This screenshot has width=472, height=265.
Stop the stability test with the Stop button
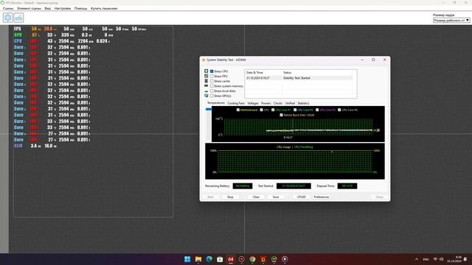pos(230,197)
